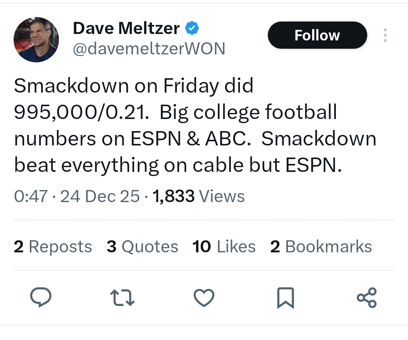Click the 24 Dec 25 date

pos(100,196)
